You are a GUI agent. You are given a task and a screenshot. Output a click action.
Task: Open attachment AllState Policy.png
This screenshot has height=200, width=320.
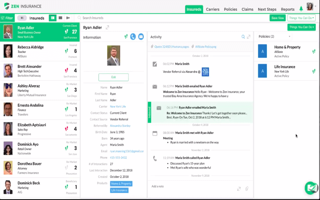tap(206, 47)
